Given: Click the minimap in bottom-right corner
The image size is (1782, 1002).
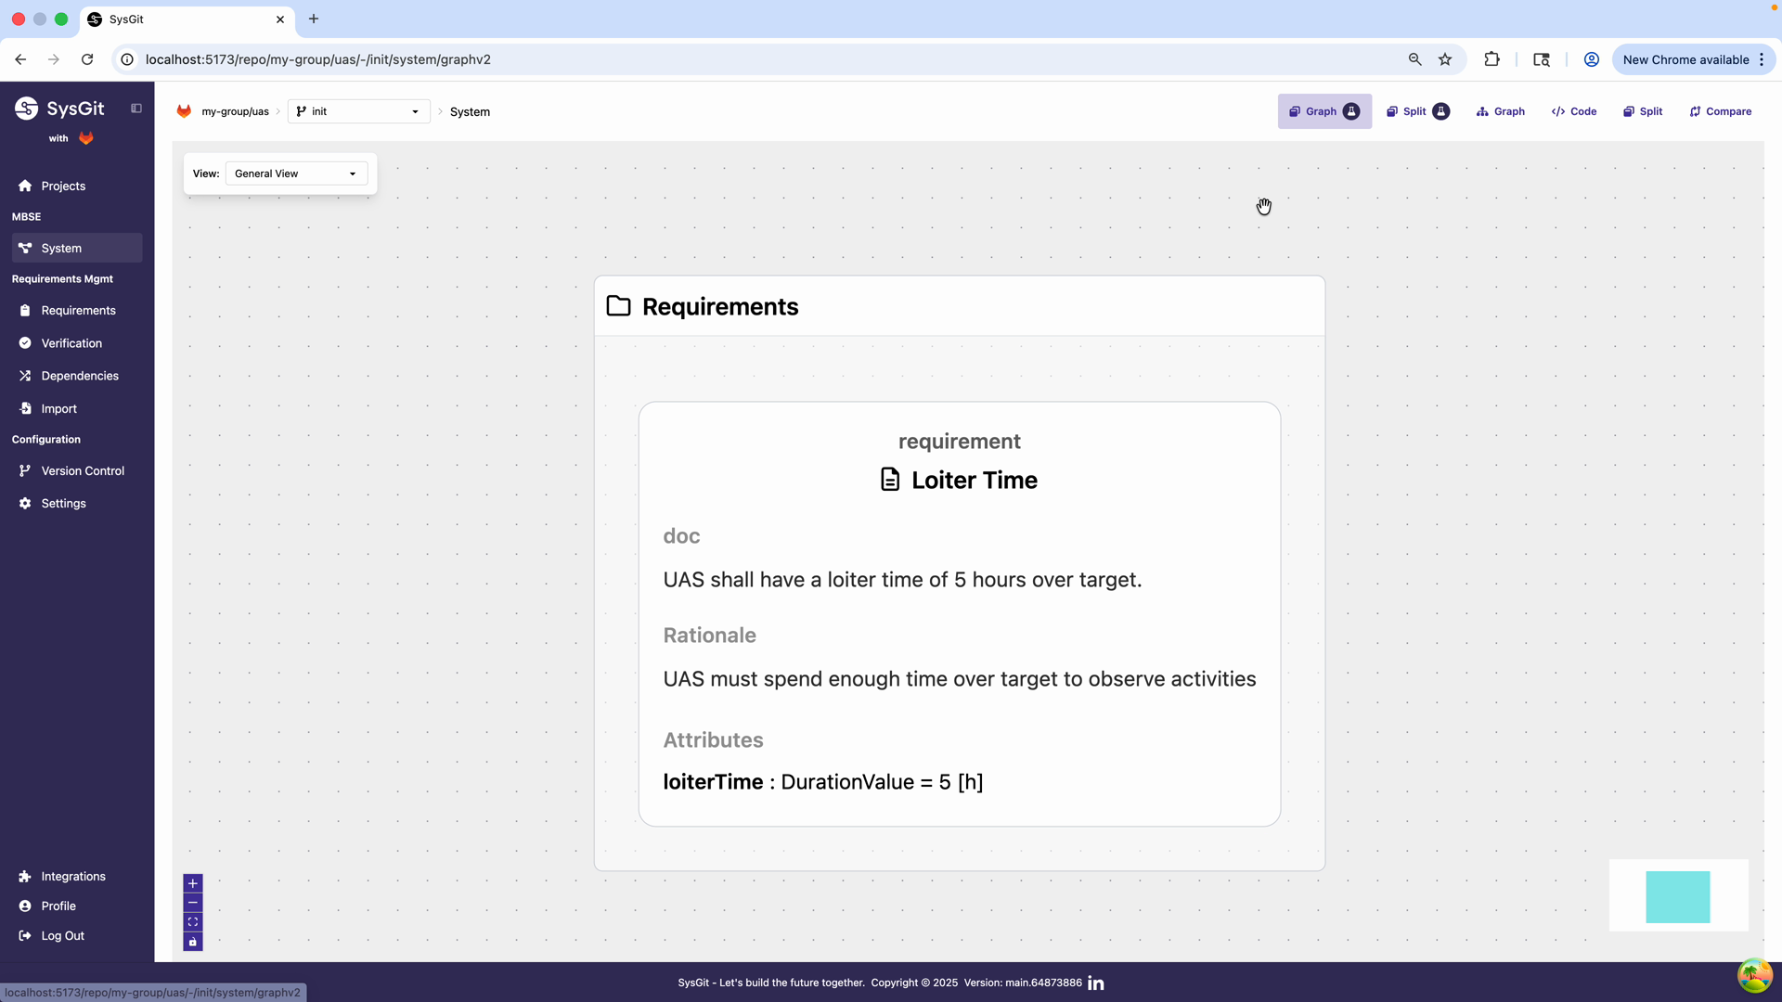Looking at the screenshot, I should [1677, 896].
